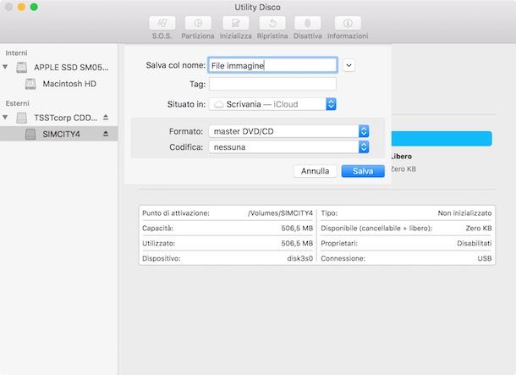Open the Partiziona toolbar tool
This screenshot has width=516, height=375.
coord(198,24)
